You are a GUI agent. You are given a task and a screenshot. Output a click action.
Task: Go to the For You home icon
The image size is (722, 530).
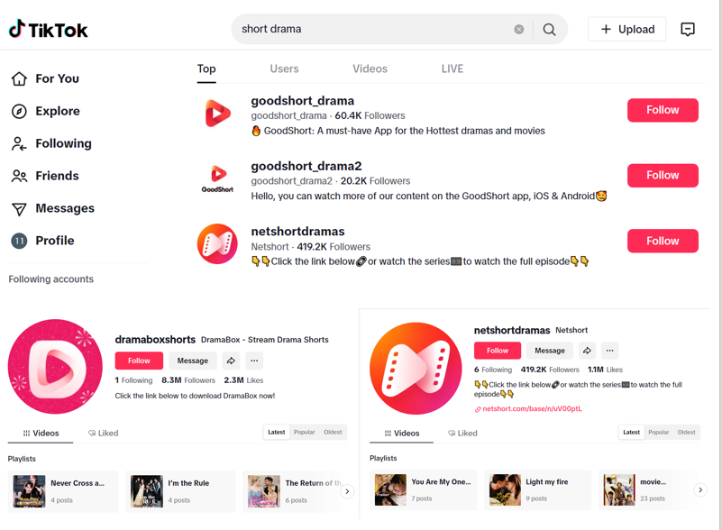pos(19,78)
